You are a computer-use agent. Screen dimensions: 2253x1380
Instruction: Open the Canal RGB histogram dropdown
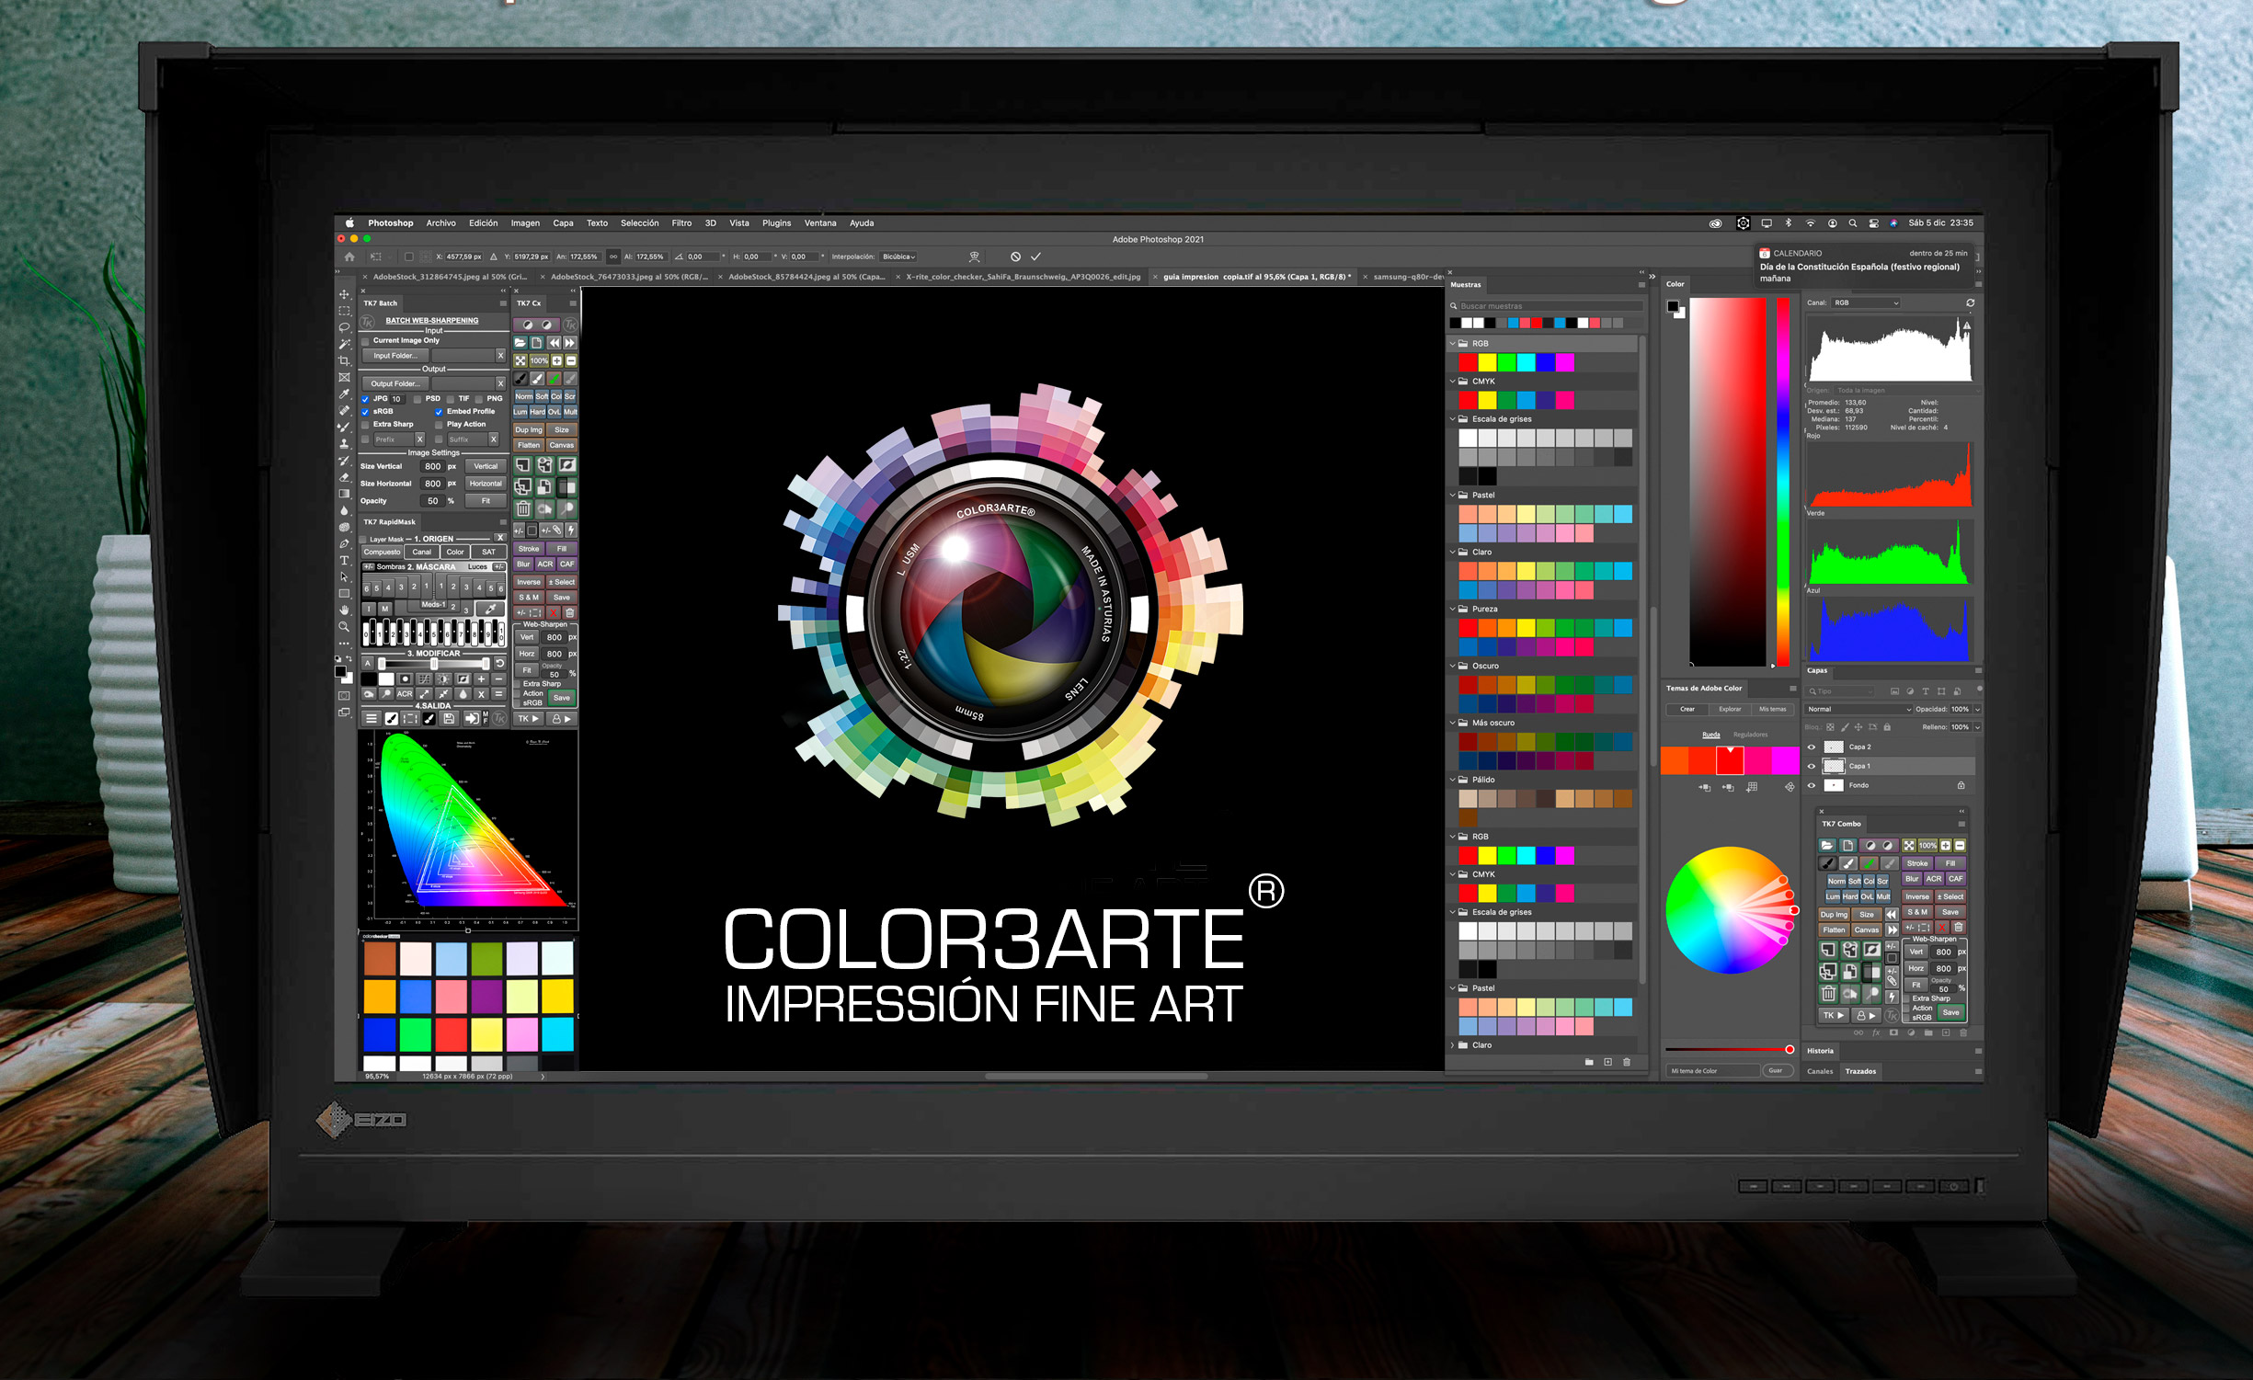(x=1865, y=302)
